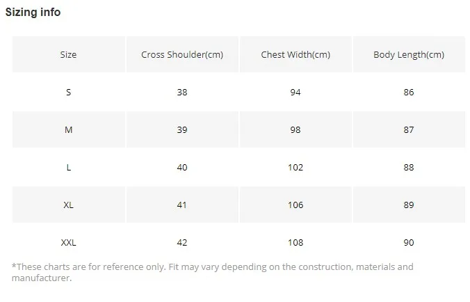Select body length value 90
Viewport: 470px width, 302px height.
click(408, 243)
